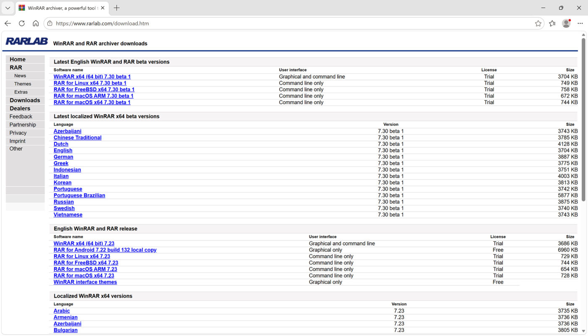Image resolution: width=588 pixels, height=336 pixels.
Task: Download RAR for macOS ARM 7.30 beta 1
Action: click(x=94, y=96)
